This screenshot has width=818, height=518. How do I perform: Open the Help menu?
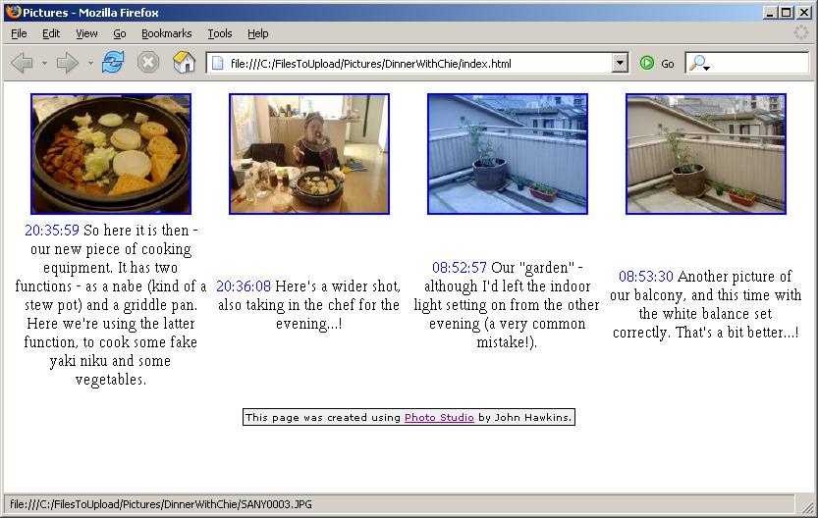point(257,33)
